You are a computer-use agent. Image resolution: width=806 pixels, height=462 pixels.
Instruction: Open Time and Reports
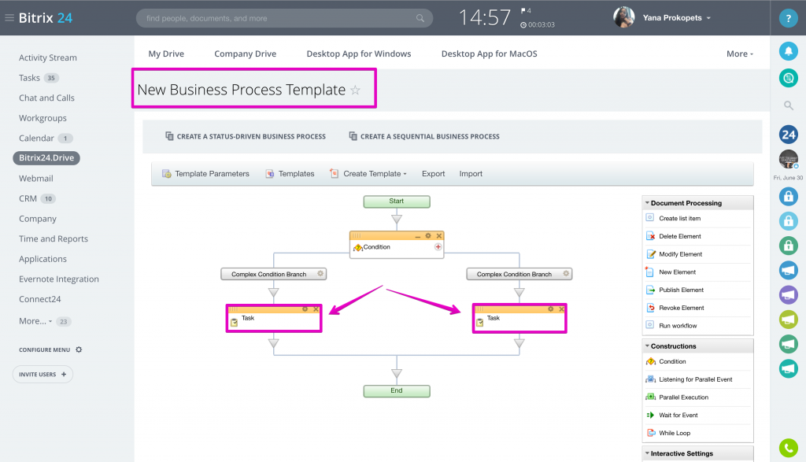(54, 238)
